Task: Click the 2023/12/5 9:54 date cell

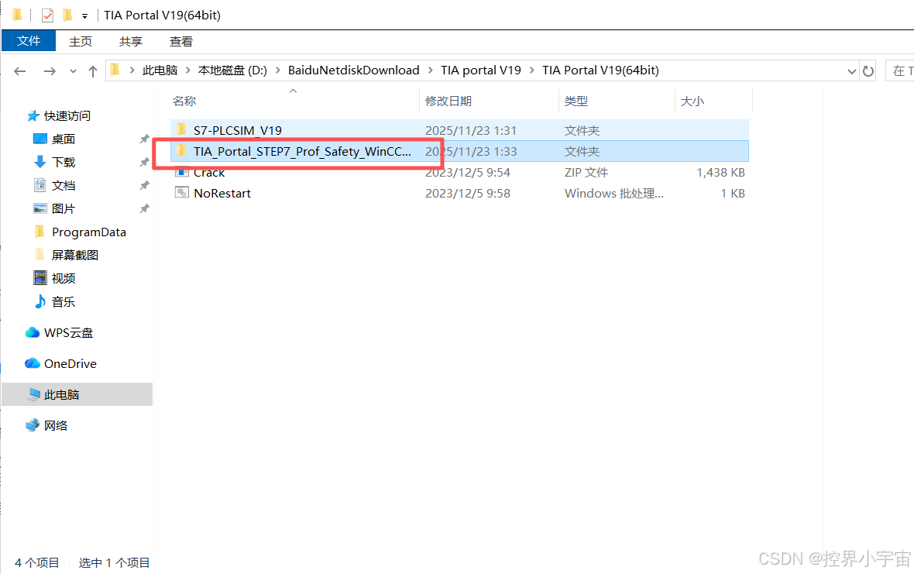Action: pyautogui.click(x=468, y=173)
